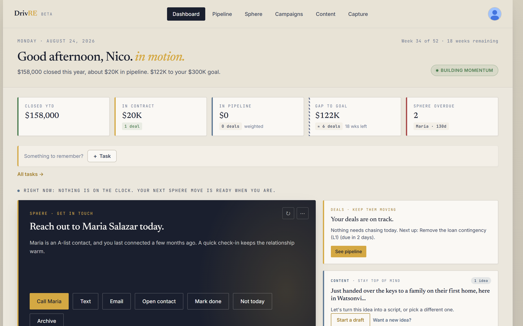Switch to the Sphere tab
The width and height of the screenshot is (523, 326).
click(x=253, y=14)
